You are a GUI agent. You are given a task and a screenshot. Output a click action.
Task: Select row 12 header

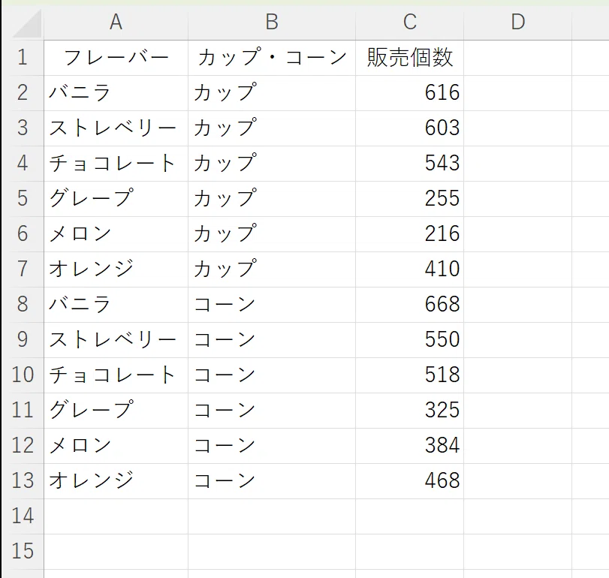[x=23, y=446]
